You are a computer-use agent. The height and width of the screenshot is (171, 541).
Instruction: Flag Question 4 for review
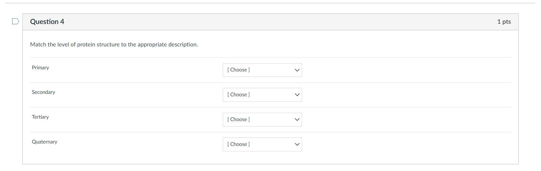point(15,21)
